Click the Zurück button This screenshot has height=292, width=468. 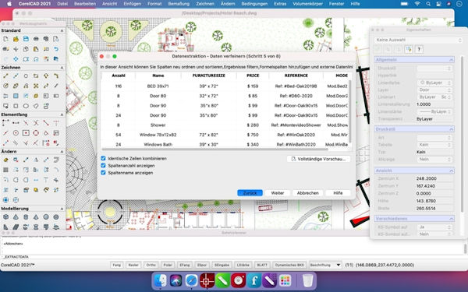point(250,193)
